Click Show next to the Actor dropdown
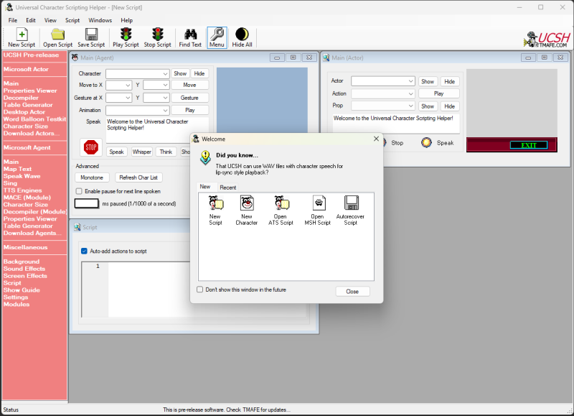Screen dimensions: 574x416 click(x=428, y=81)
